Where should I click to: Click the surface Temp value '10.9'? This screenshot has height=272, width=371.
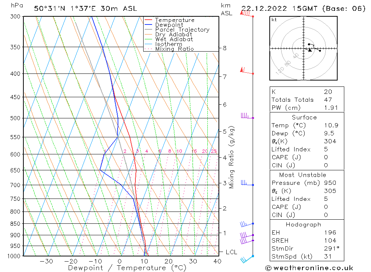[331, 125]
